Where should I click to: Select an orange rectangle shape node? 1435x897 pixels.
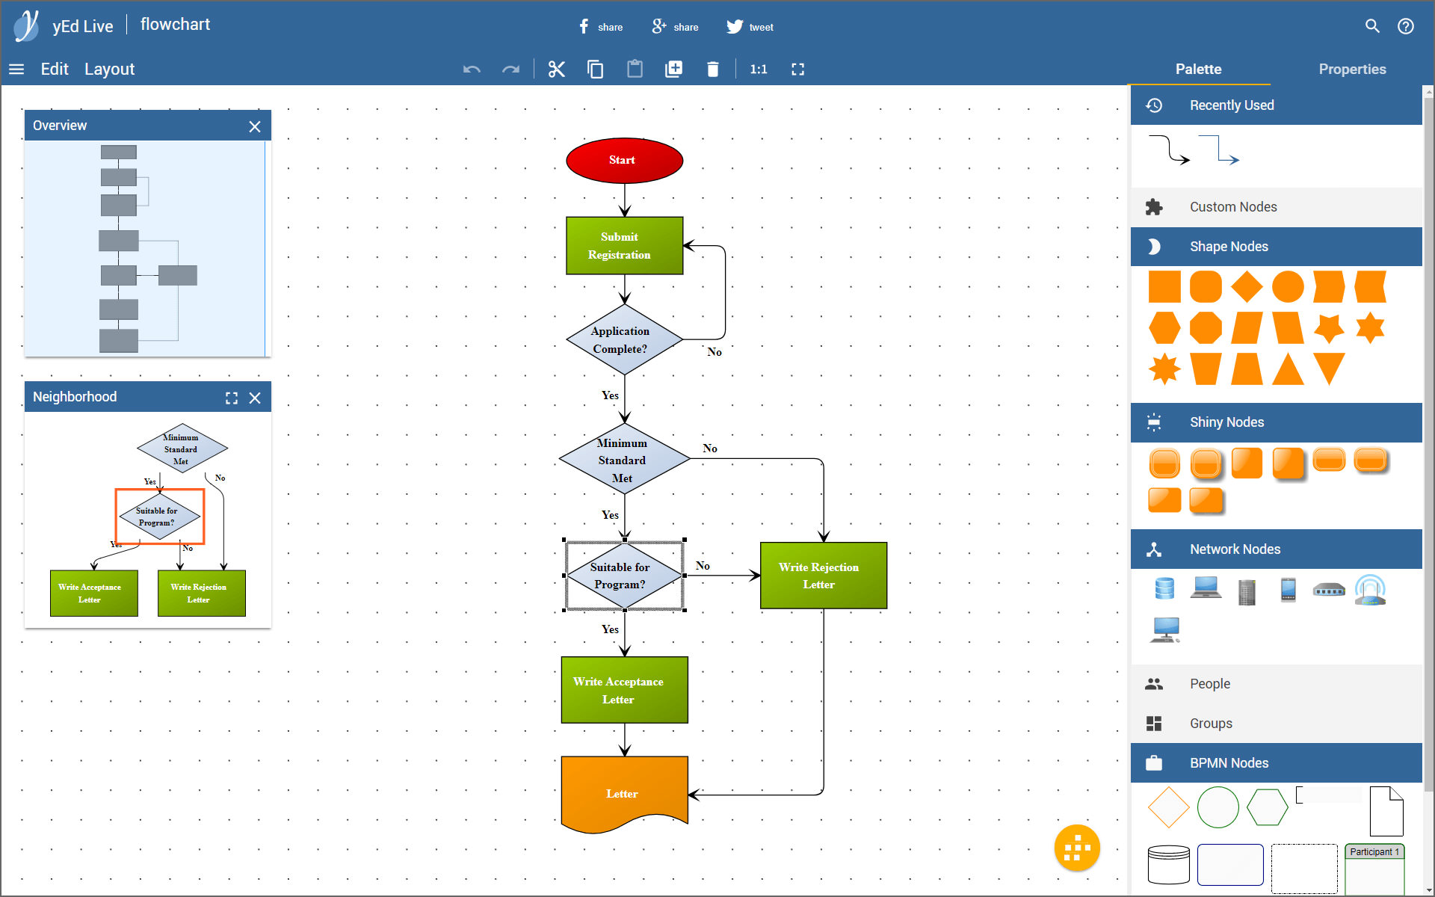pos(1164,287)
